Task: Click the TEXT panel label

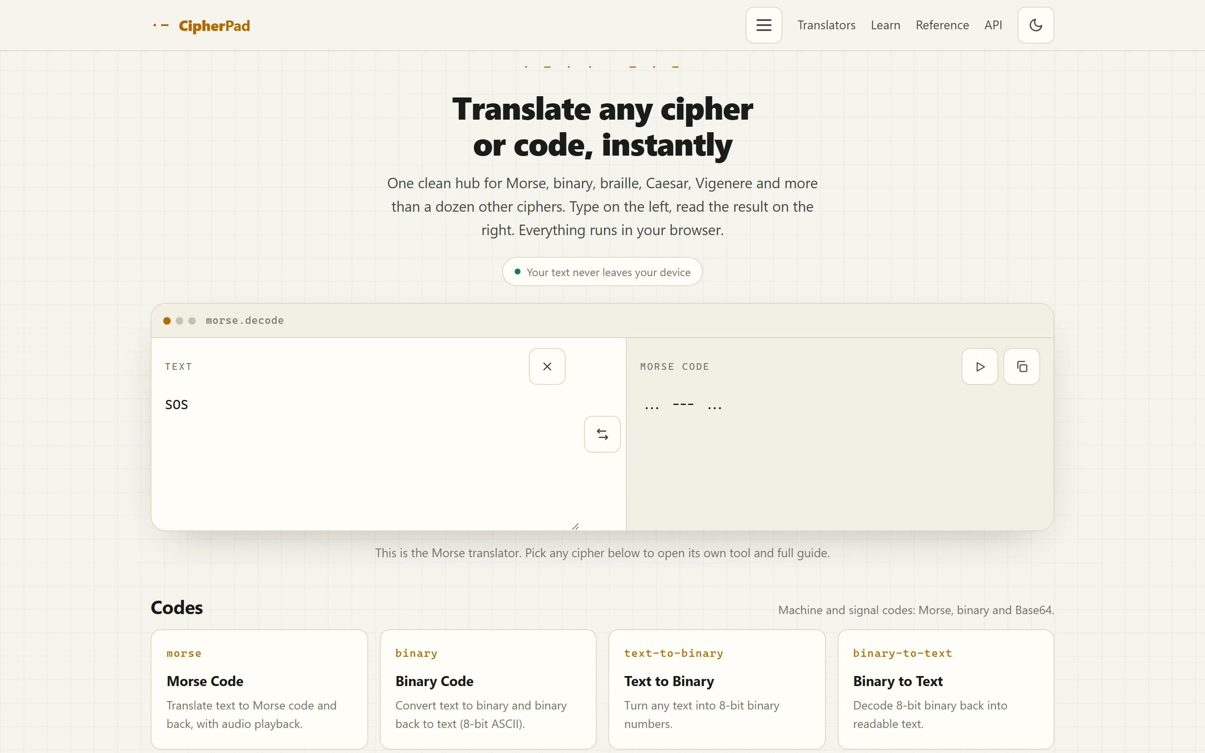Action: click(x=178, y=366)
